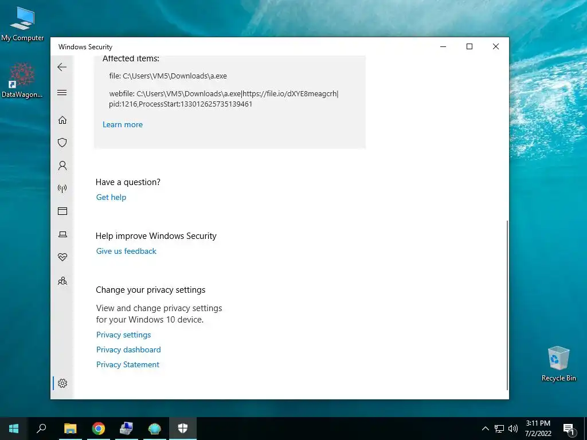Open Firewall & network protection icon

tap(62, 188)
